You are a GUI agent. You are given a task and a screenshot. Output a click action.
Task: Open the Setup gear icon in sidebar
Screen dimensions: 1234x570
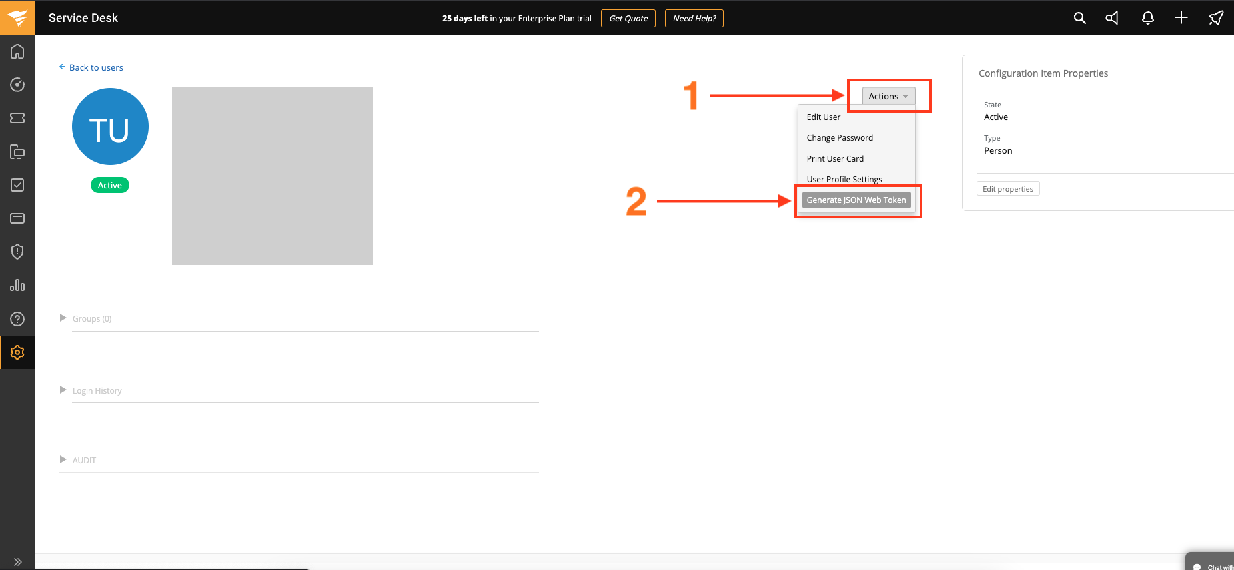17,352
